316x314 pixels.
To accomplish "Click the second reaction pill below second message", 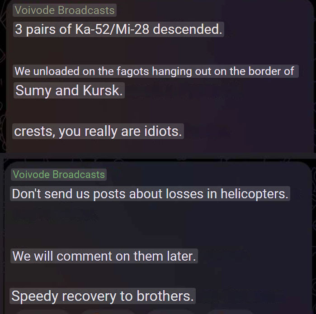I will [x=108, y=312].
